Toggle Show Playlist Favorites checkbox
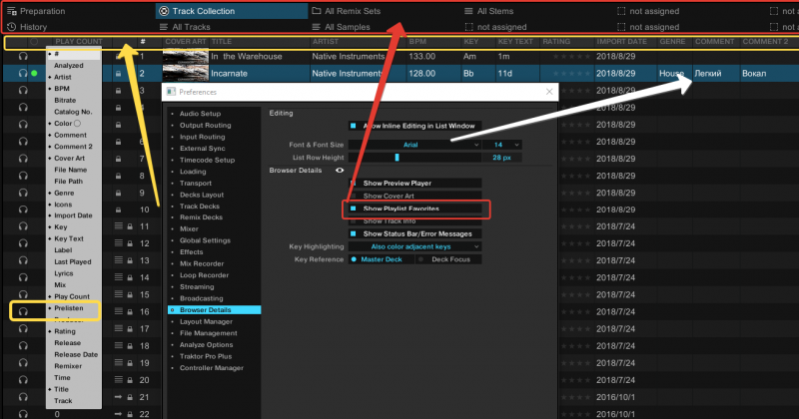 tap(354, 209)
